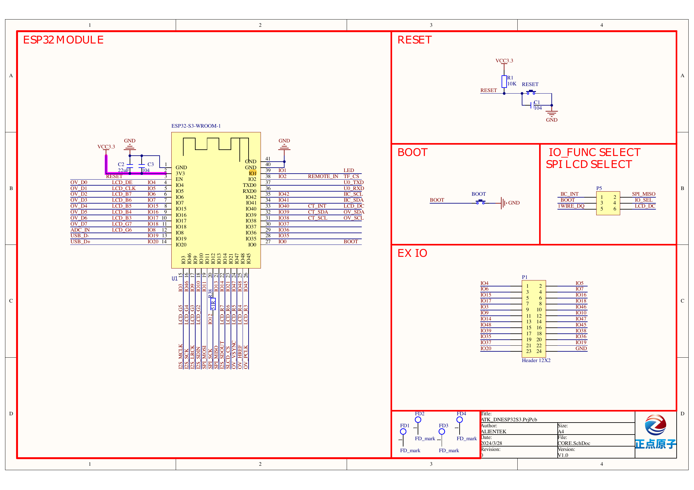Click the IO_FUNC SELECT section title
The width and height of the screenshot is (694, 490).
595,153
